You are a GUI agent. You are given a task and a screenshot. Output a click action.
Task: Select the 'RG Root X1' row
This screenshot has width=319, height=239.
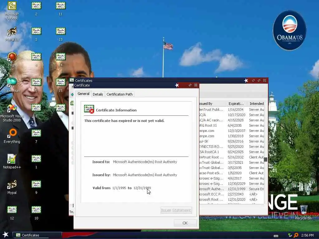click(x=231, y=125)
